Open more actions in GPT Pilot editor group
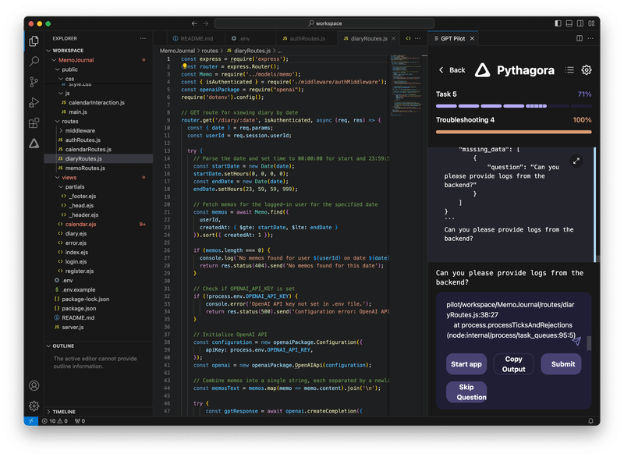 590,38
